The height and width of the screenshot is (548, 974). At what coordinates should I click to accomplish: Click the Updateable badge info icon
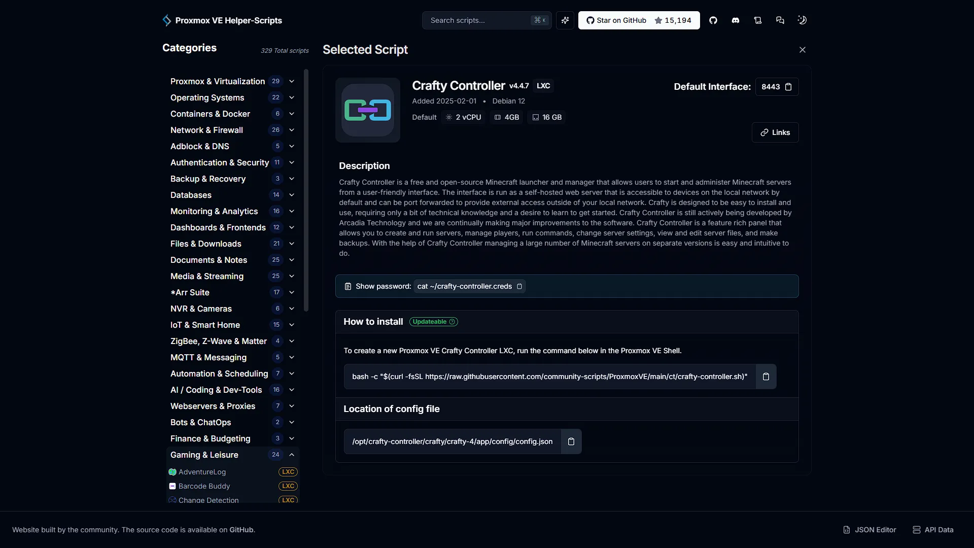tap(452, 322)
